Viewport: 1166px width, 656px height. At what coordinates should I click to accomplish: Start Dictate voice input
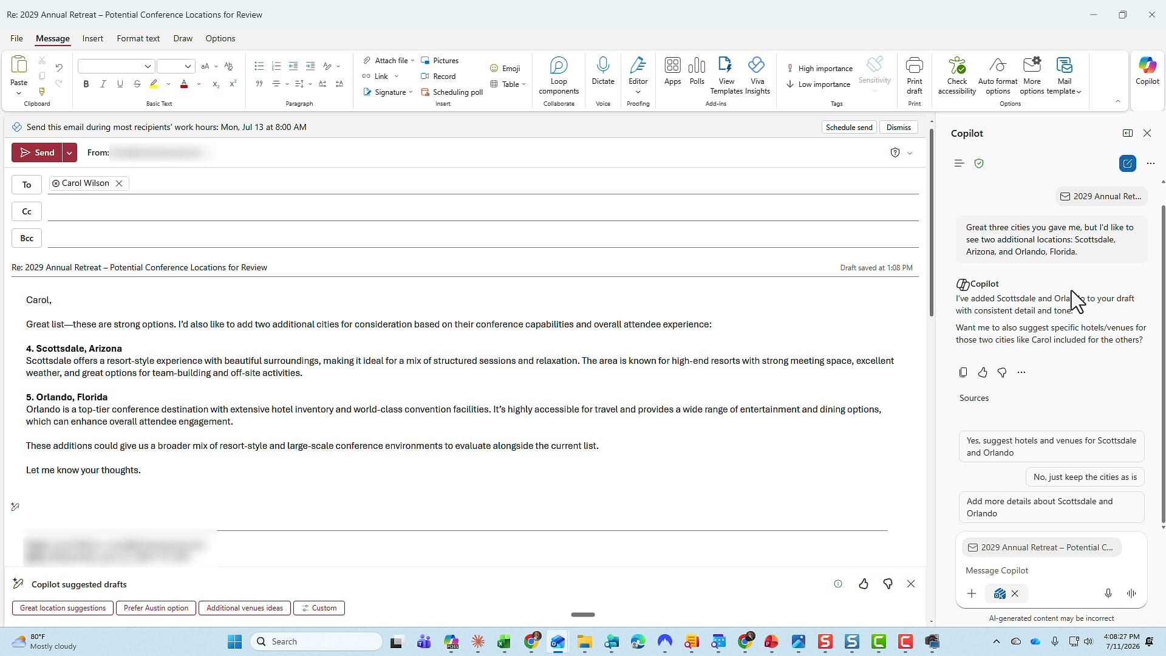(602, 70)
